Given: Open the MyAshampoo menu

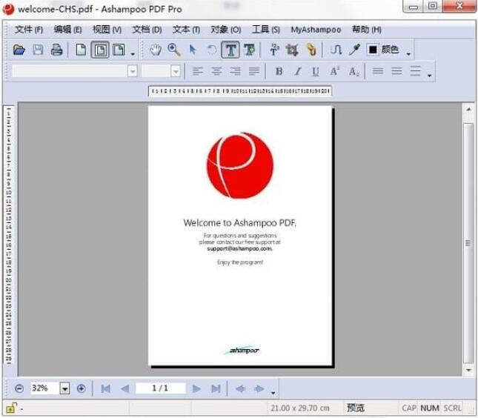Looking at the screenshot, I should 316,30.
